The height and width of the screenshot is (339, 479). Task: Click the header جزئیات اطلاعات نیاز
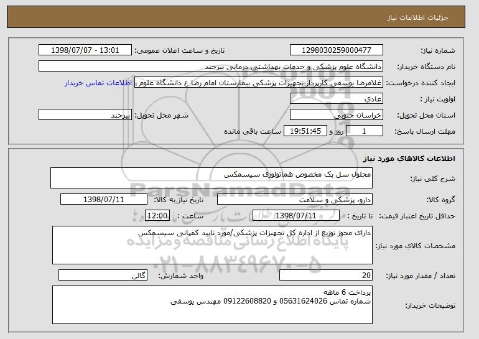(417, 17)
